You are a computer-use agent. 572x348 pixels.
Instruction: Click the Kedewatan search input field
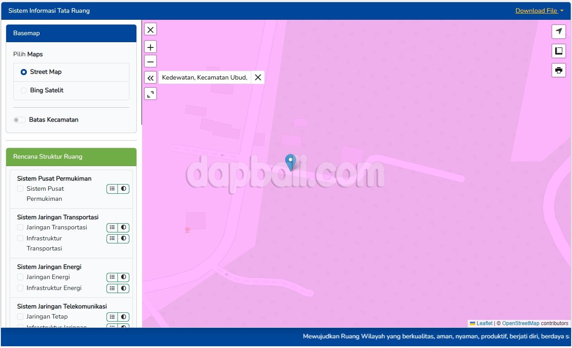pos(205,78)
